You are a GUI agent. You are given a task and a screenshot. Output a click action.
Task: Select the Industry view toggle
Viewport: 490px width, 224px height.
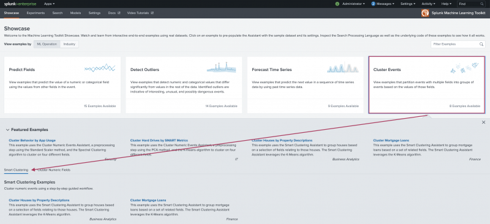tap(69, 44)
